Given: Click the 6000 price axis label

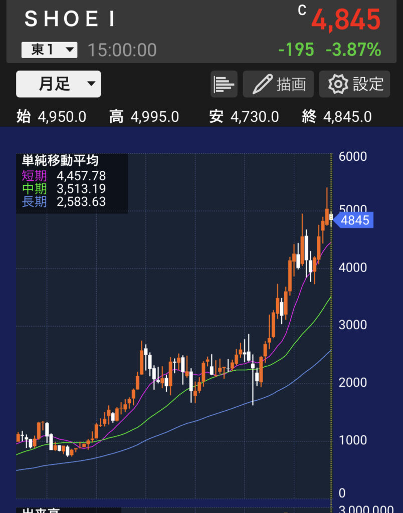Looking at the screenshot, I should [x=353, y=157].
